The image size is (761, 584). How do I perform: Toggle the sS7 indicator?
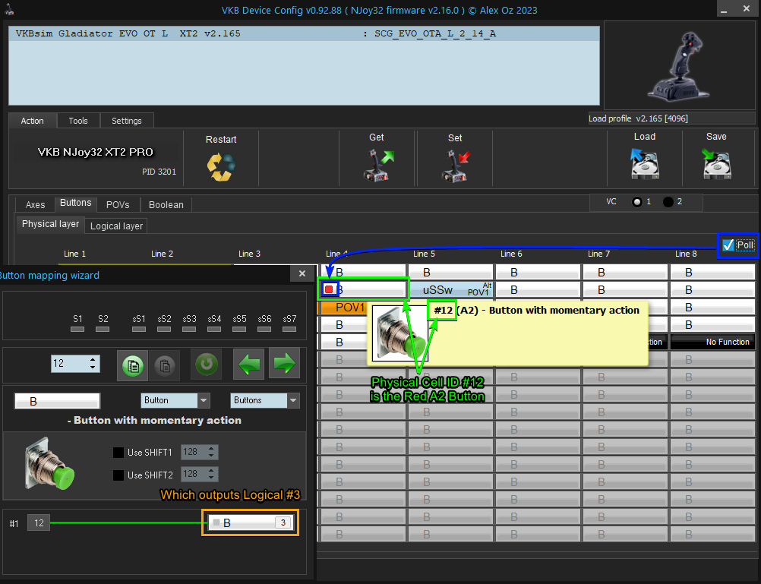coord(289,329)
